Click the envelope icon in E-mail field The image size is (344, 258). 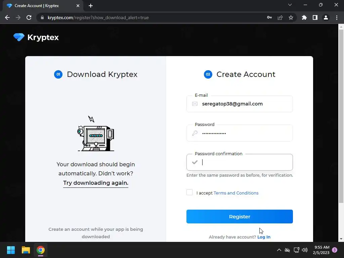coord(195,104)
